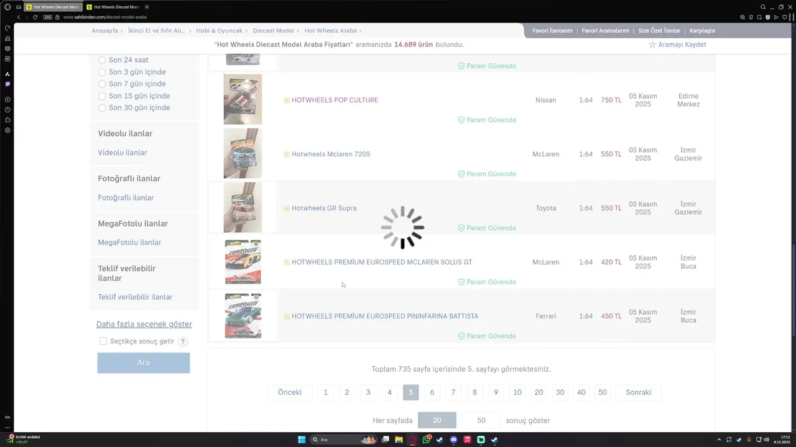Image resolution: width=796 pixels, height=447 pixels.
Task: Enable Seçtikçe sonuç getir checkbox
Action: click(103, 341)
